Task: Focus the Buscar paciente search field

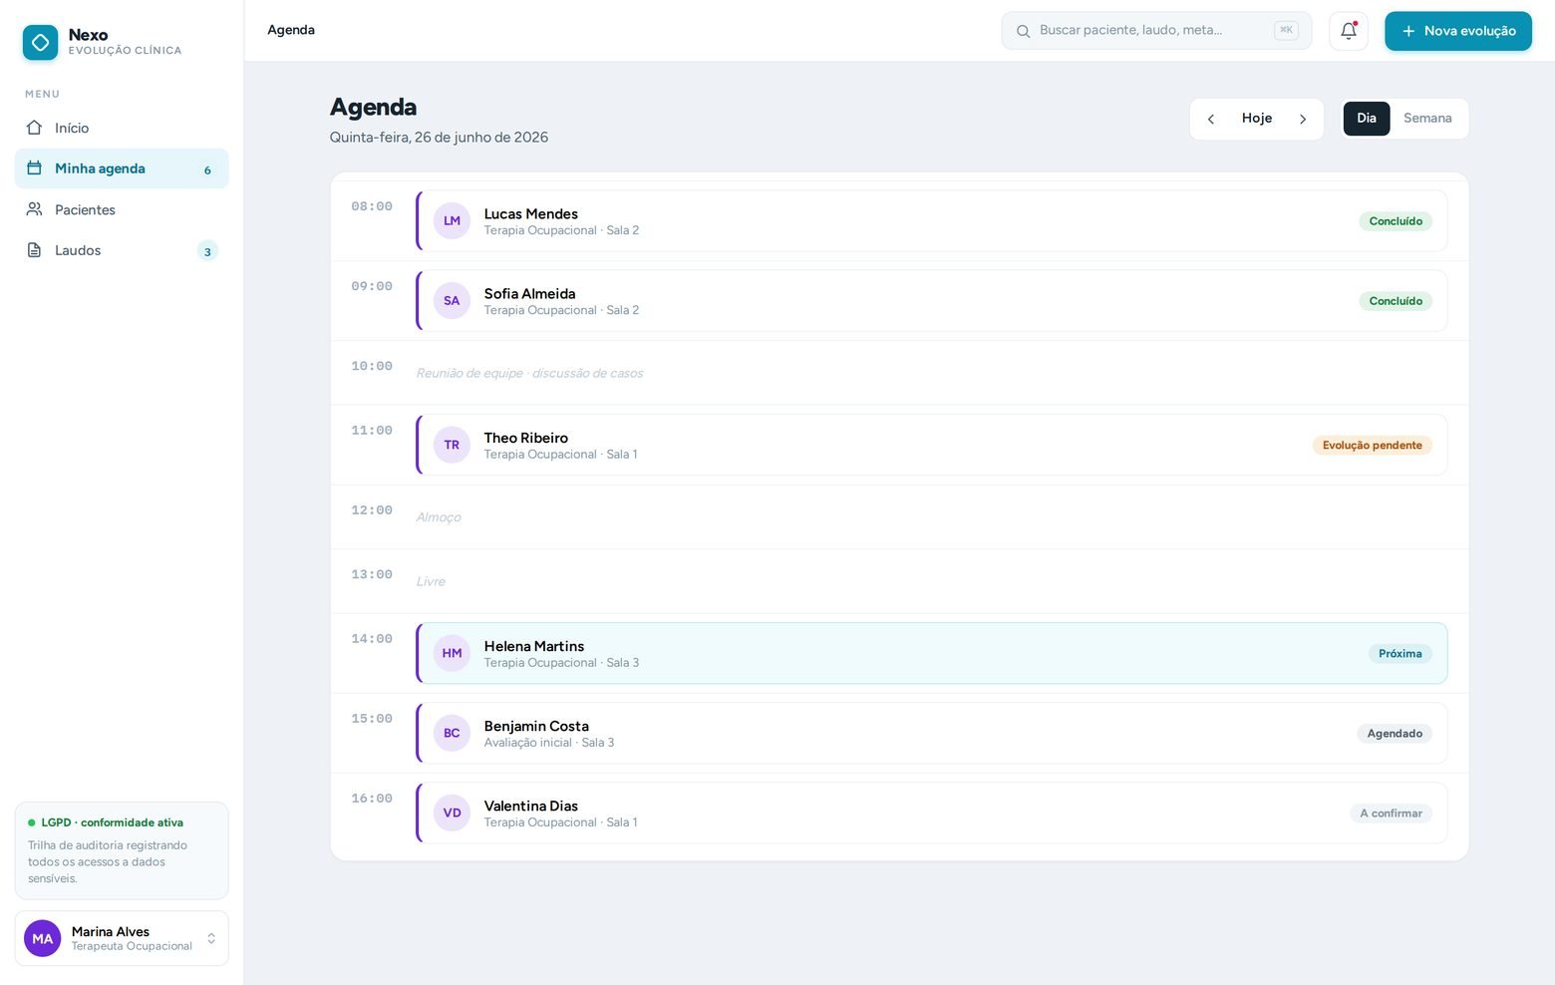Action: (x=1156, y=31)
